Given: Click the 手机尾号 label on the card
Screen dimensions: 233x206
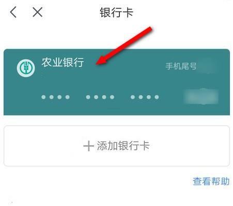Looking at the screenshot, I should tap(181, 66).
